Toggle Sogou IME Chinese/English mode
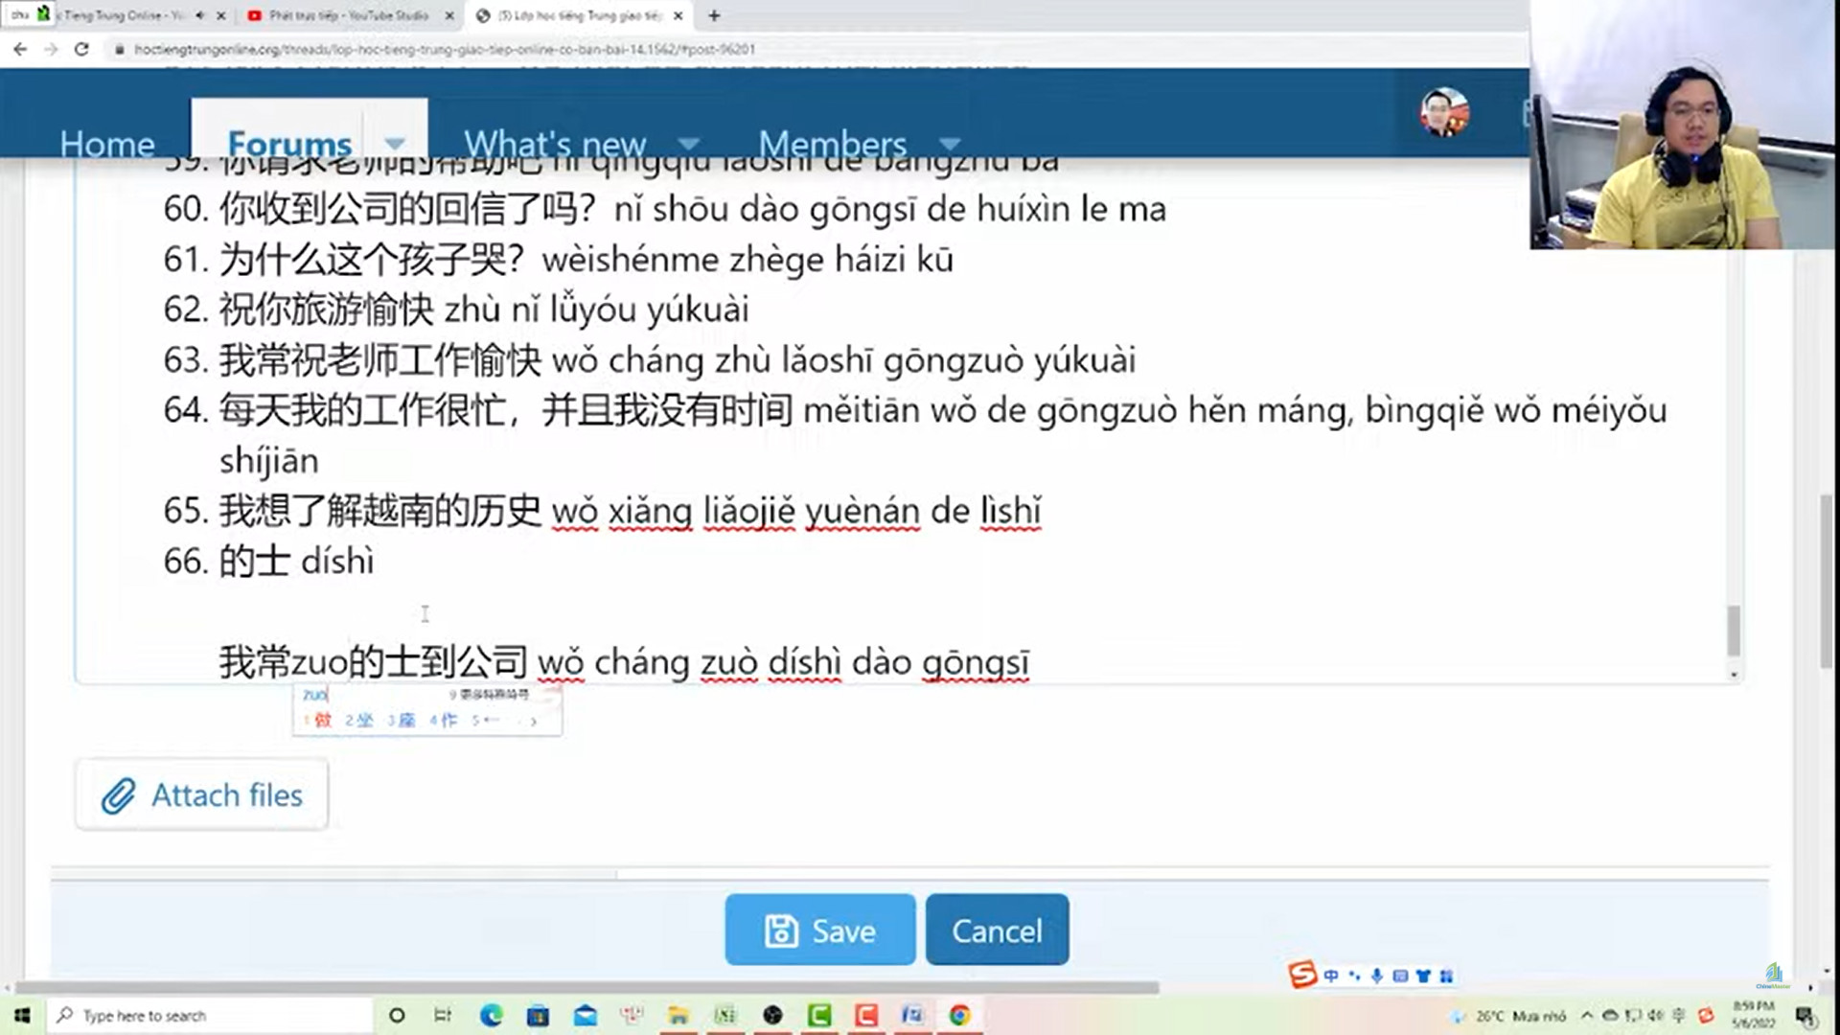The image size is (1840, 1035). pyautogui.click(x=1331, y=976)
